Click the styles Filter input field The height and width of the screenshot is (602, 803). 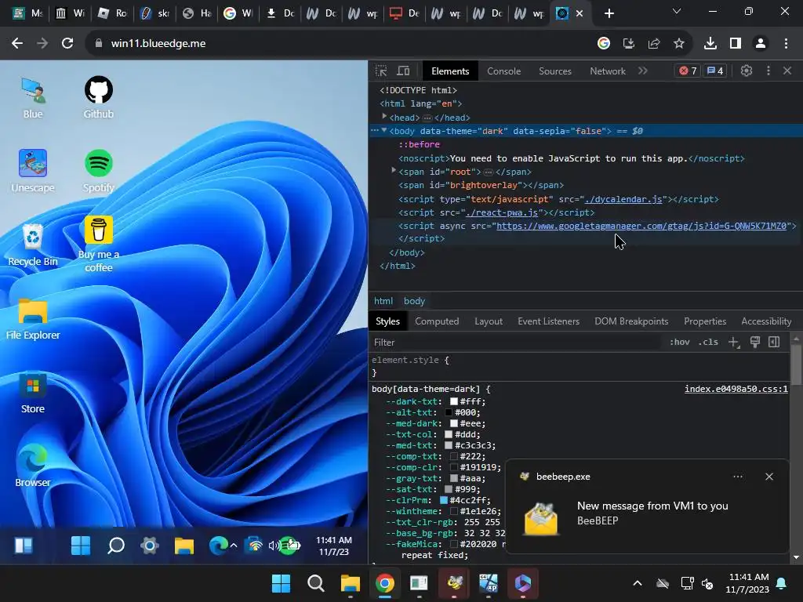[x=516, y=343]
